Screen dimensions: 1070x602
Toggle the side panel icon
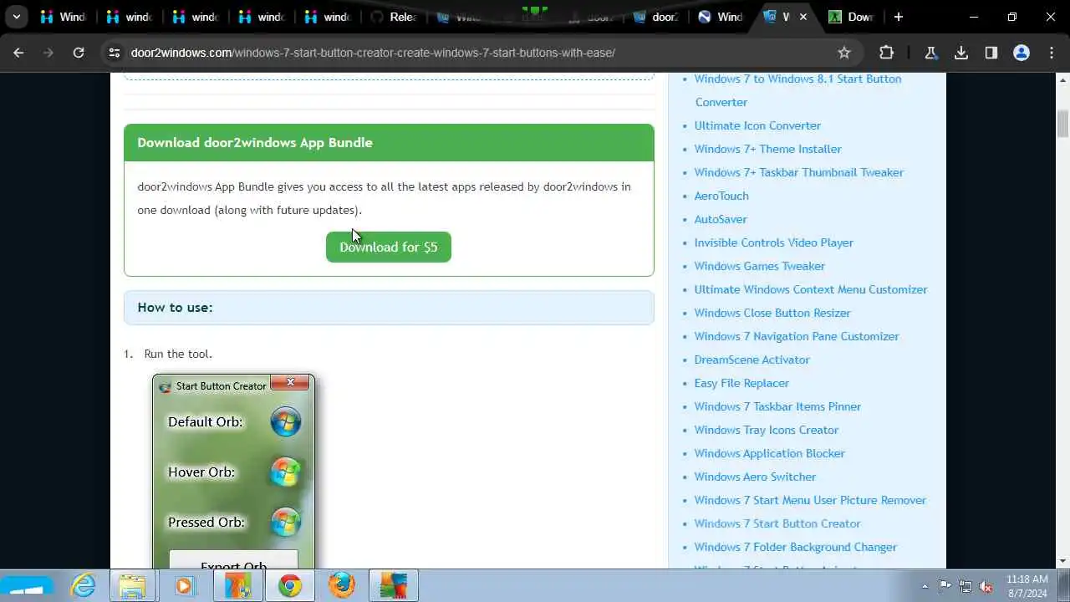coord(991,53)
